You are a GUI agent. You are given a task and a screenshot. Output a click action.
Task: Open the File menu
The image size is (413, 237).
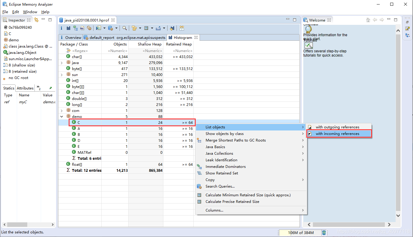pyautogui.click(x=5, y=12)
